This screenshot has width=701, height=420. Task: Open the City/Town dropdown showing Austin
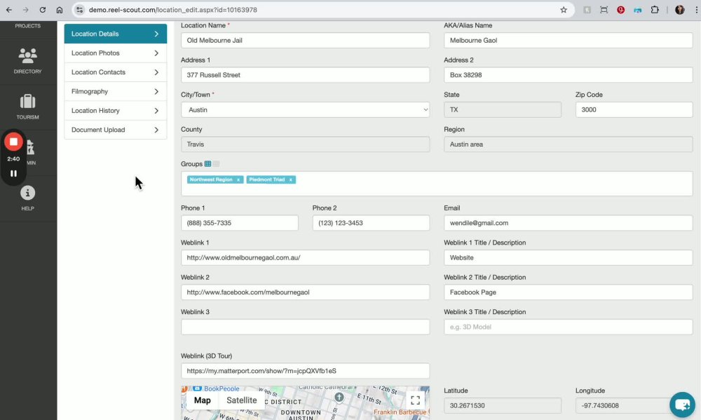click(x=306, y=109)
